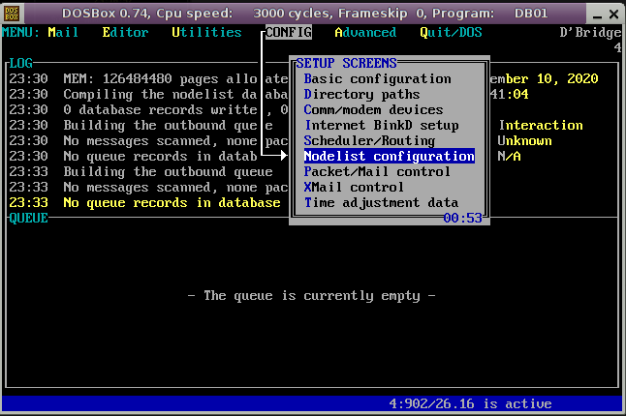Open the Editor menu
This screenshot has height=416, width=626.
pyautogui.click(x=125, y=32)
